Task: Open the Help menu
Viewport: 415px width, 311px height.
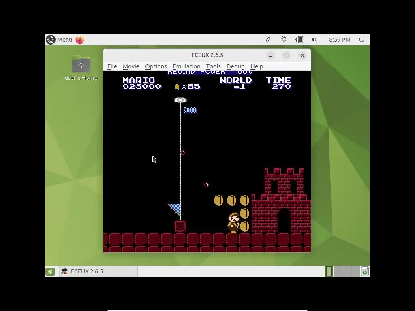Action: 257,66
